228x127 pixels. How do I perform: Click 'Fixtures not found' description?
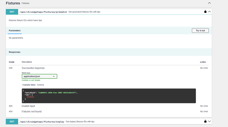click(32, 111)
